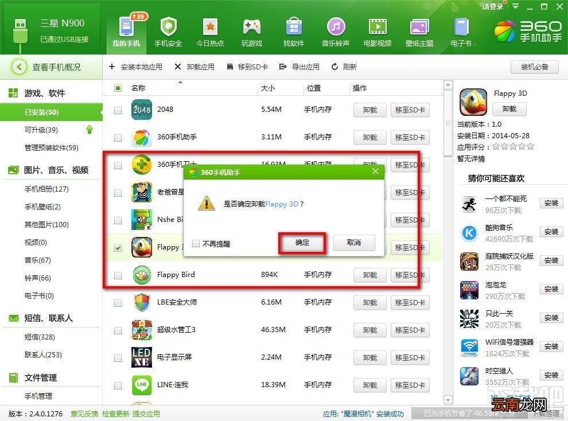Click 卸载 button for 2048

[x=370, y=110]
